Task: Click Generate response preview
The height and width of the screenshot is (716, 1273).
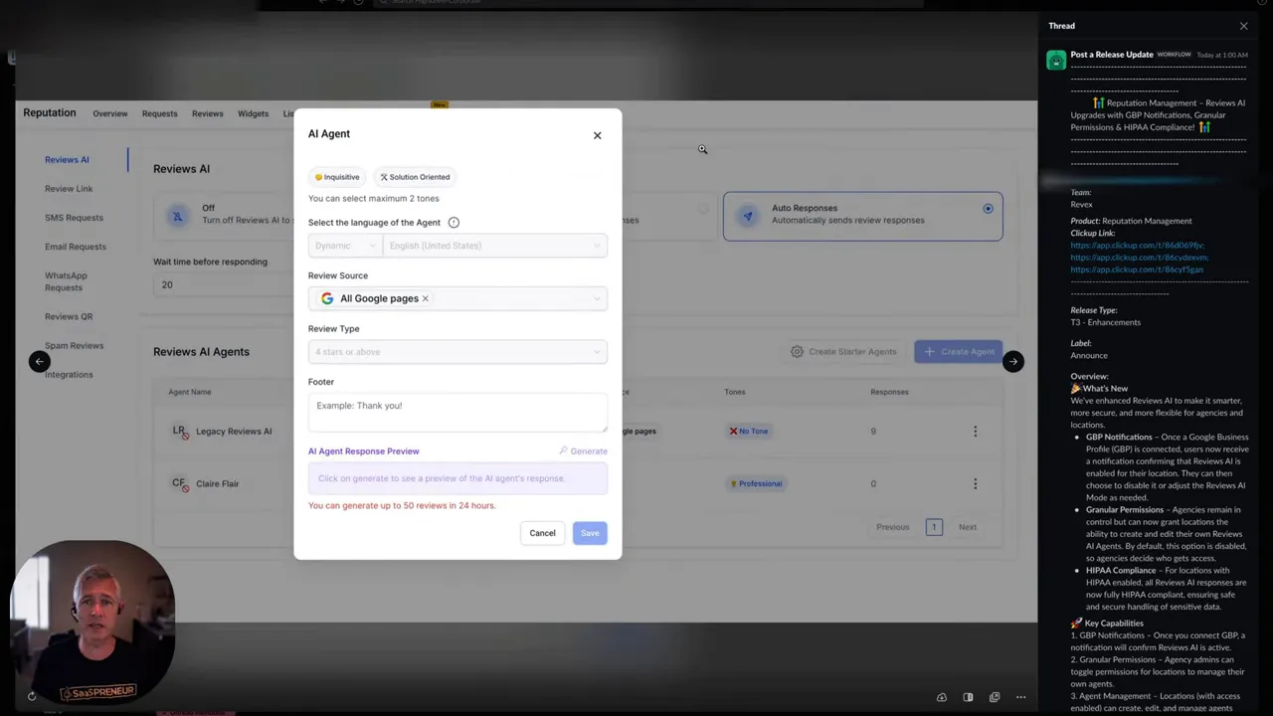Action: pyautogui.click(x=583, y=451)
